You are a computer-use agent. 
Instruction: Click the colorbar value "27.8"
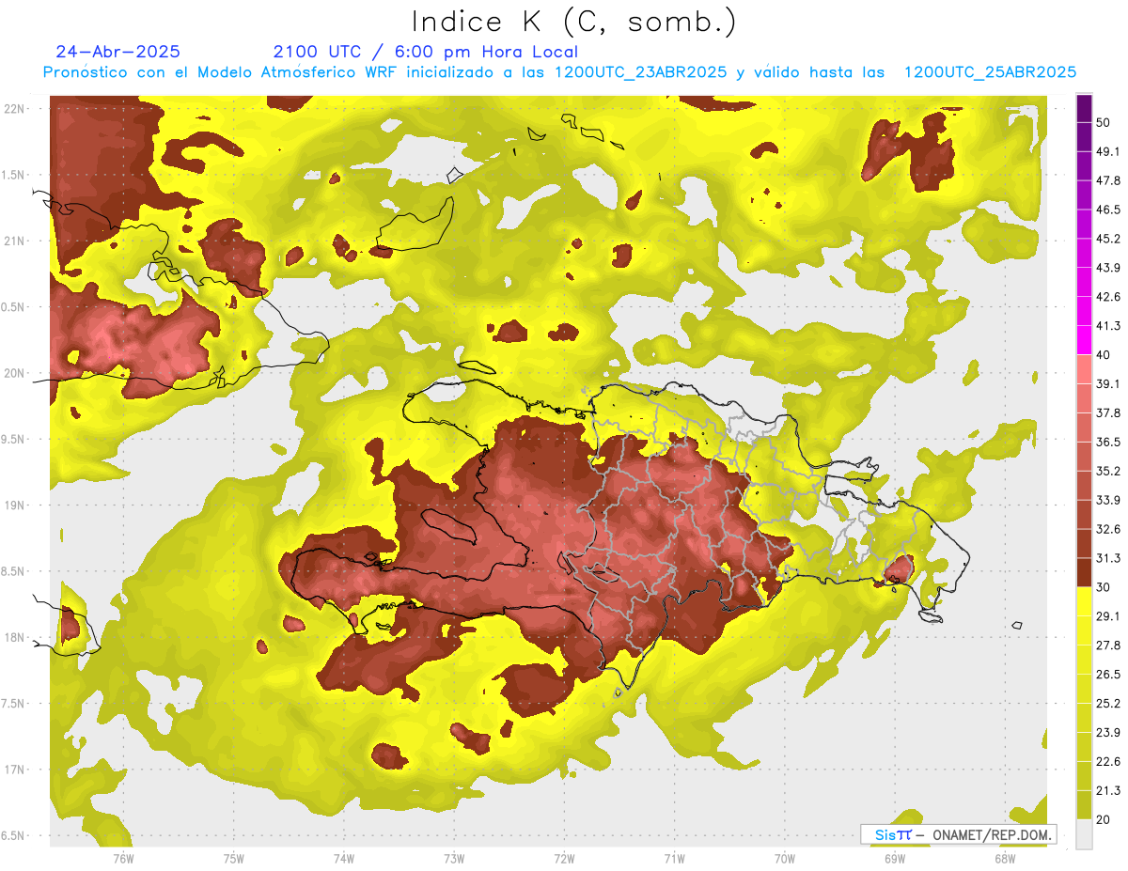1107,645
